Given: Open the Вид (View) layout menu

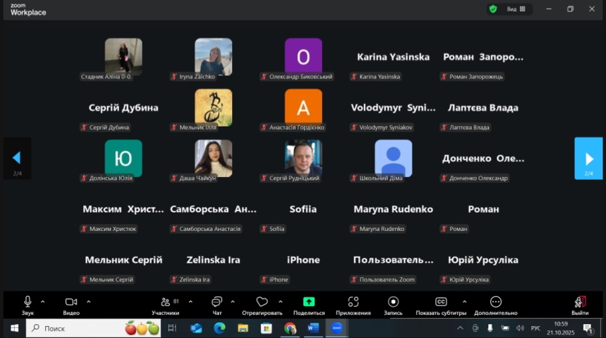Looking at the screenshot, I should tap(517, 9).
